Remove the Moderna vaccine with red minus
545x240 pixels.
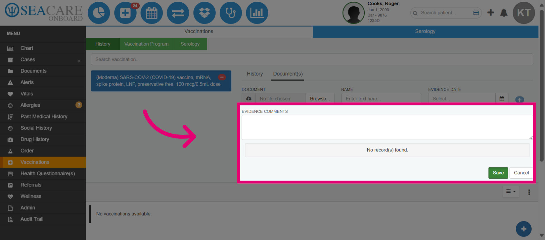click(222, 77)
